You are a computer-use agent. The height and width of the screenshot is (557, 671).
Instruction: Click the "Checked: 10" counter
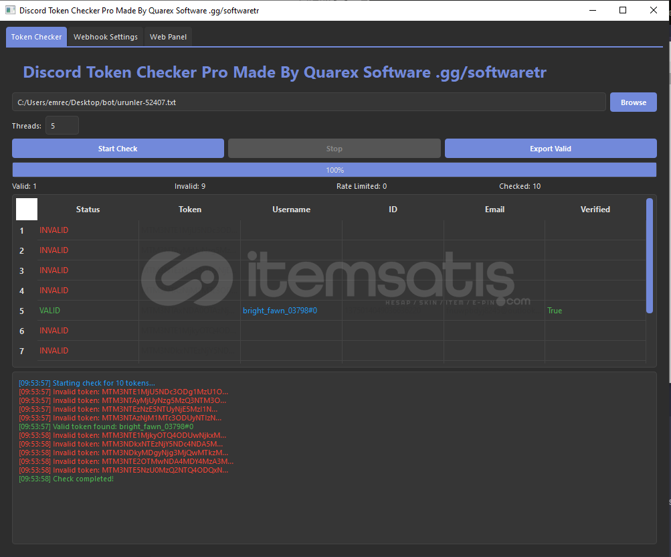click(520, 186)
